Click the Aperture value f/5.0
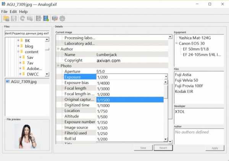 (x=101, y=72)
